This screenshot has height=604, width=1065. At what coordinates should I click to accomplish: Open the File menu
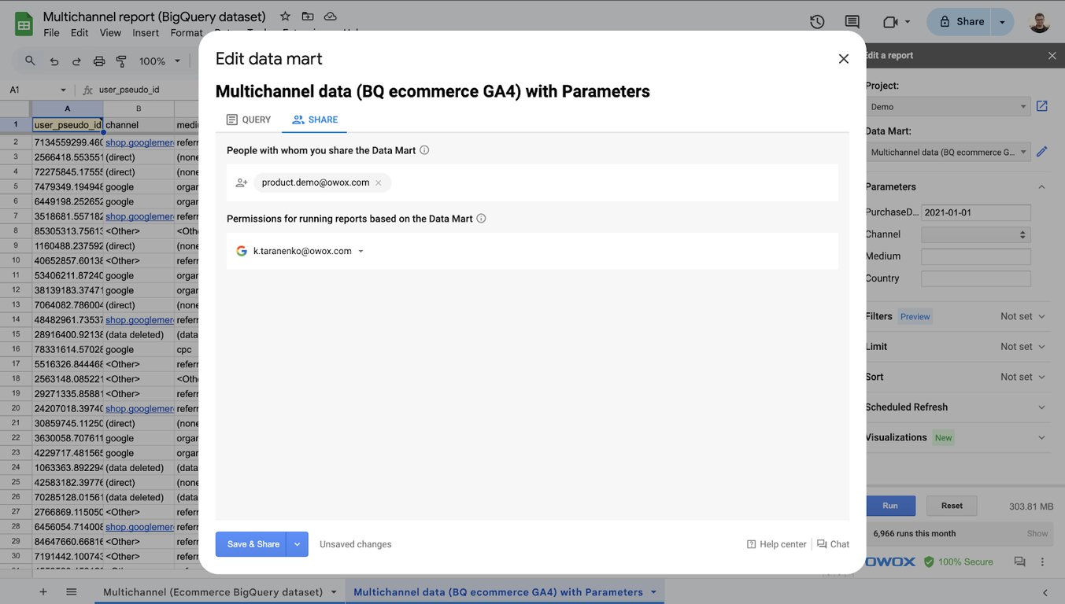[x=52, y=33]
